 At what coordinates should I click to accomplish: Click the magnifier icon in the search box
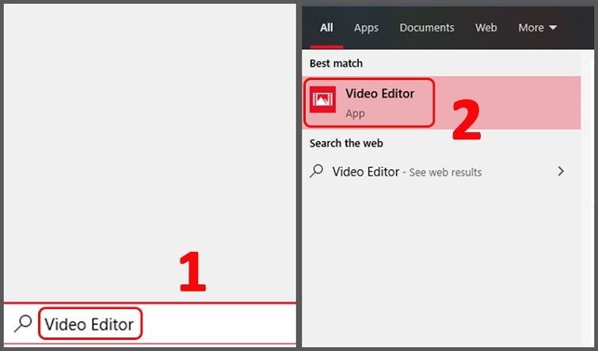(24, 322)
